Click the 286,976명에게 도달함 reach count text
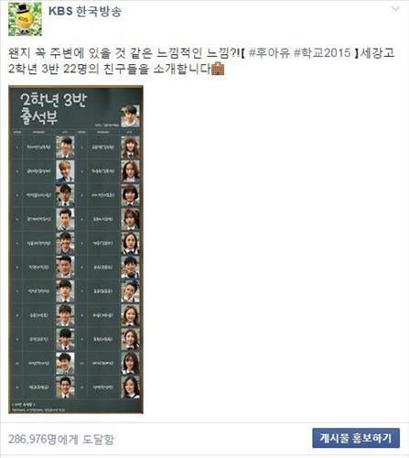 [x=61, y=440]
